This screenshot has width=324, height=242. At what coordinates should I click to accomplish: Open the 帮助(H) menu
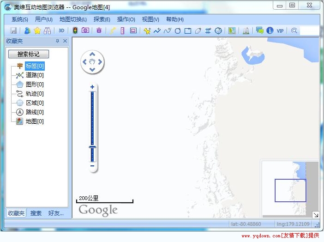(x=175, y=19)
